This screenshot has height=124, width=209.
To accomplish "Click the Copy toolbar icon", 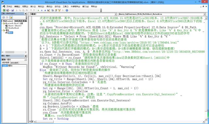I will 20,10.
